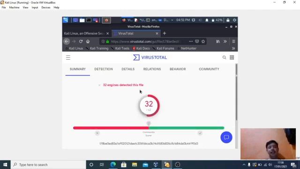The height and width of the screenshot is (169, 300).
Task: Switch to the COMMUNITY tab
Action: [209, 69]
